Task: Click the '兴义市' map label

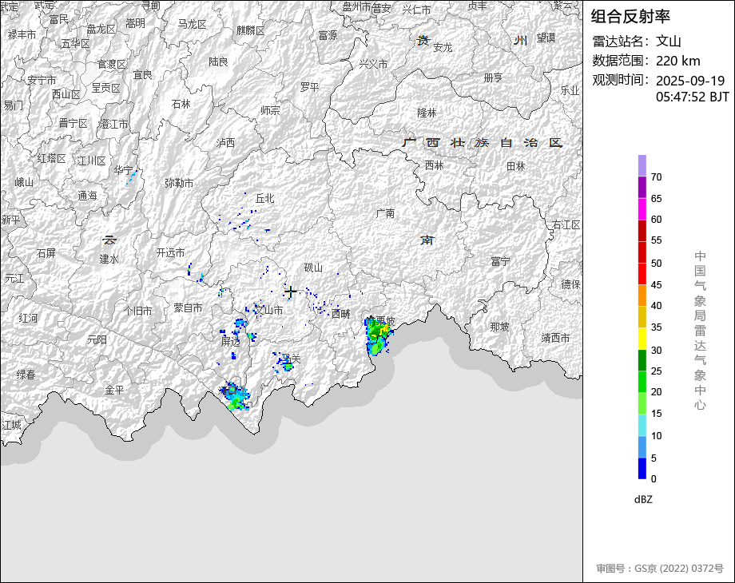Action: pos(374,64)
